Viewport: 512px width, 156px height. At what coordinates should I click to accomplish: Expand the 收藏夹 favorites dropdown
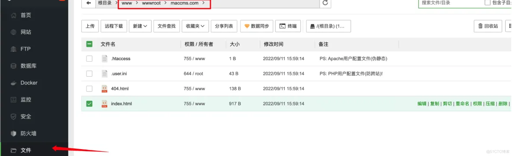195,26
